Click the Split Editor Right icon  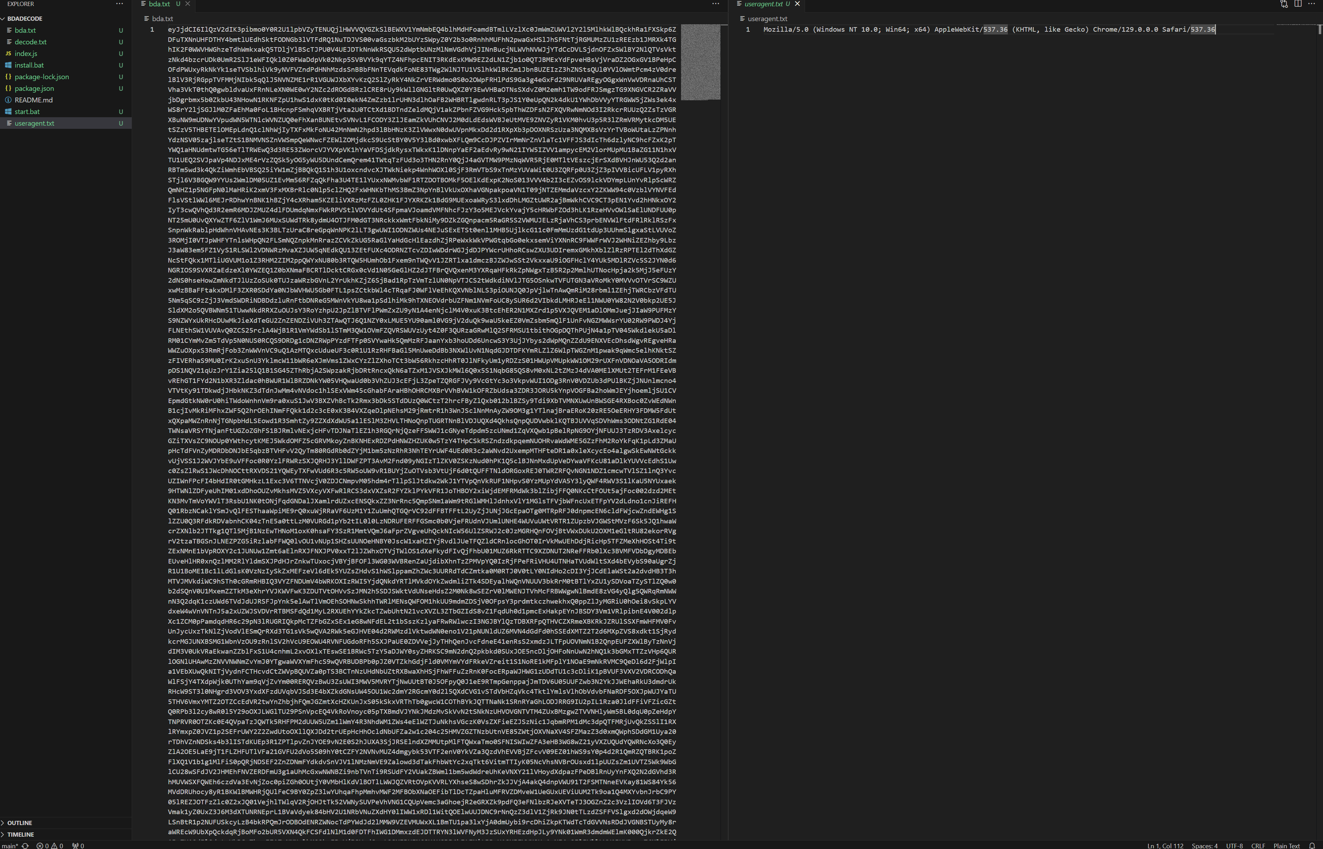[x=1298, y=4]
